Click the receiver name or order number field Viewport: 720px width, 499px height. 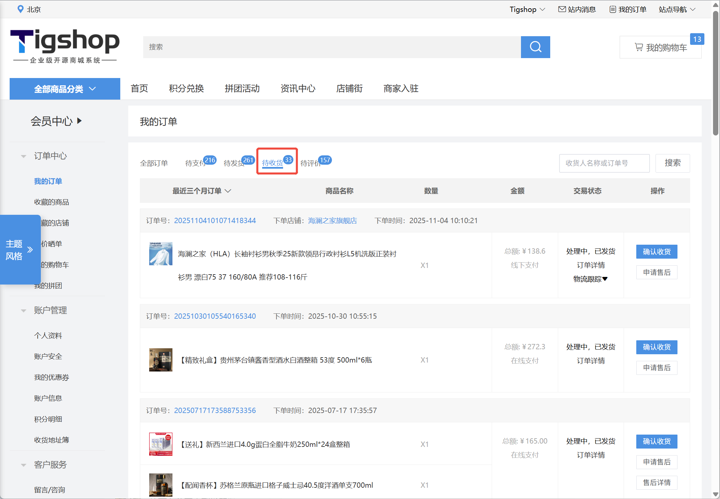604,163
